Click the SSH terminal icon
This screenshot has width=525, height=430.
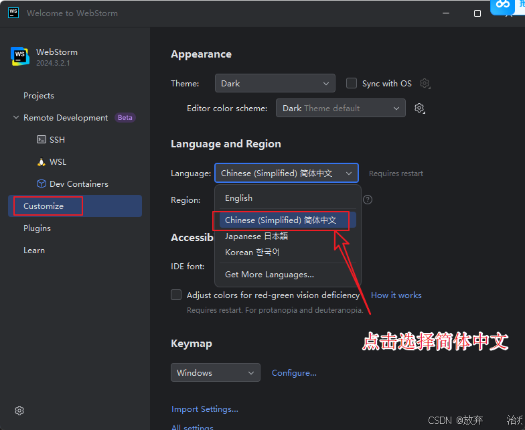click(x=42, y=139)
